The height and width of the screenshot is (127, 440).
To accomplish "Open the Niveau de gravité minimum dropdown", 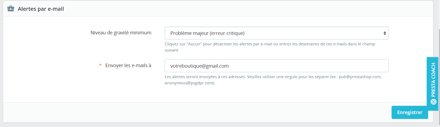I will [x=276, y=33].
